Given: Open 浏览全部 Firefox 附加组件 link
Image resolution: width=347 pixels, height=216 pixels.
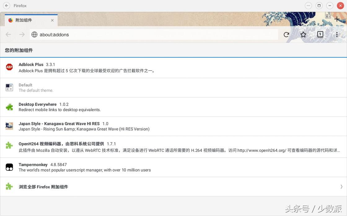Looking at the screenshot, I should (x=173, y=187).
